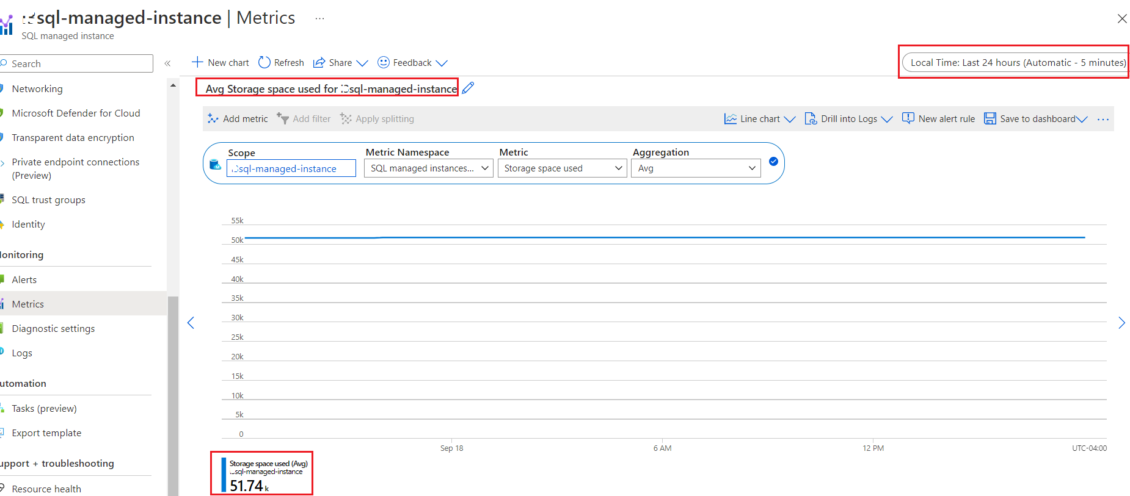Open the Drill into Logs dropdown
The image size is (1130, 496).
click(848, 119)
